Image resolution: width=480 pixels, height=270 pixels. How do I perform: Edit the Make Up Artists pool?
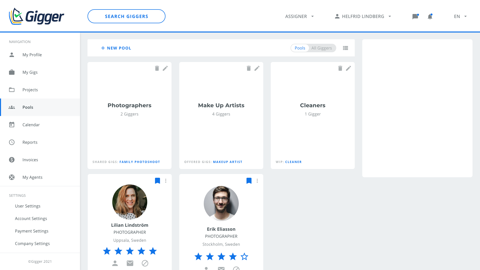pyautogui.click(x=257, y=68)
